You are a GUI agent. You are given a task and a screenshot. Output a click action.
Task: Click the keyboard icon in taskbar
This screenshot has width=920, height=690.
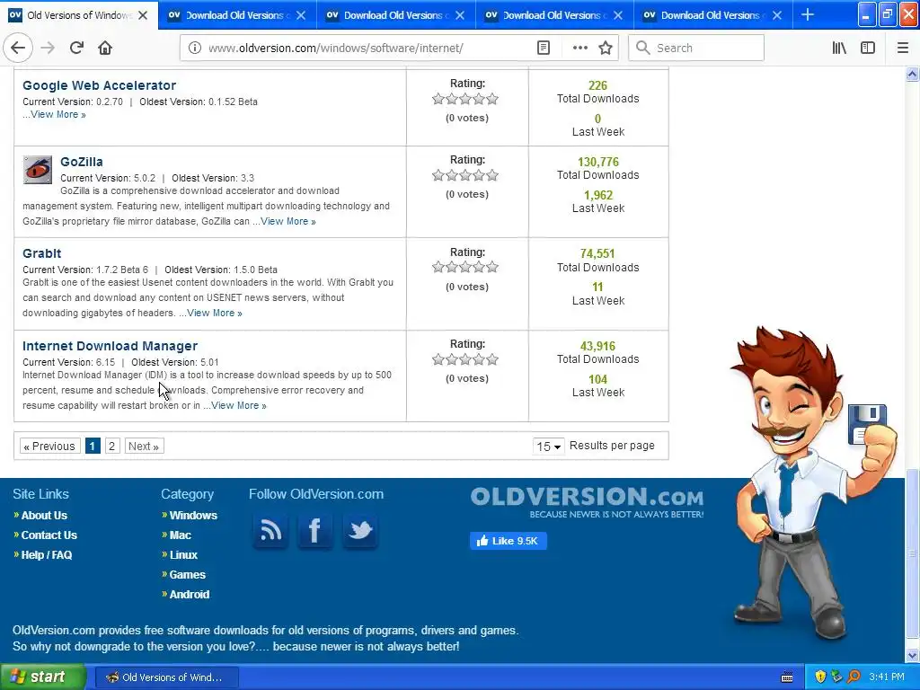pyautogui.click(x=787, y=677)
